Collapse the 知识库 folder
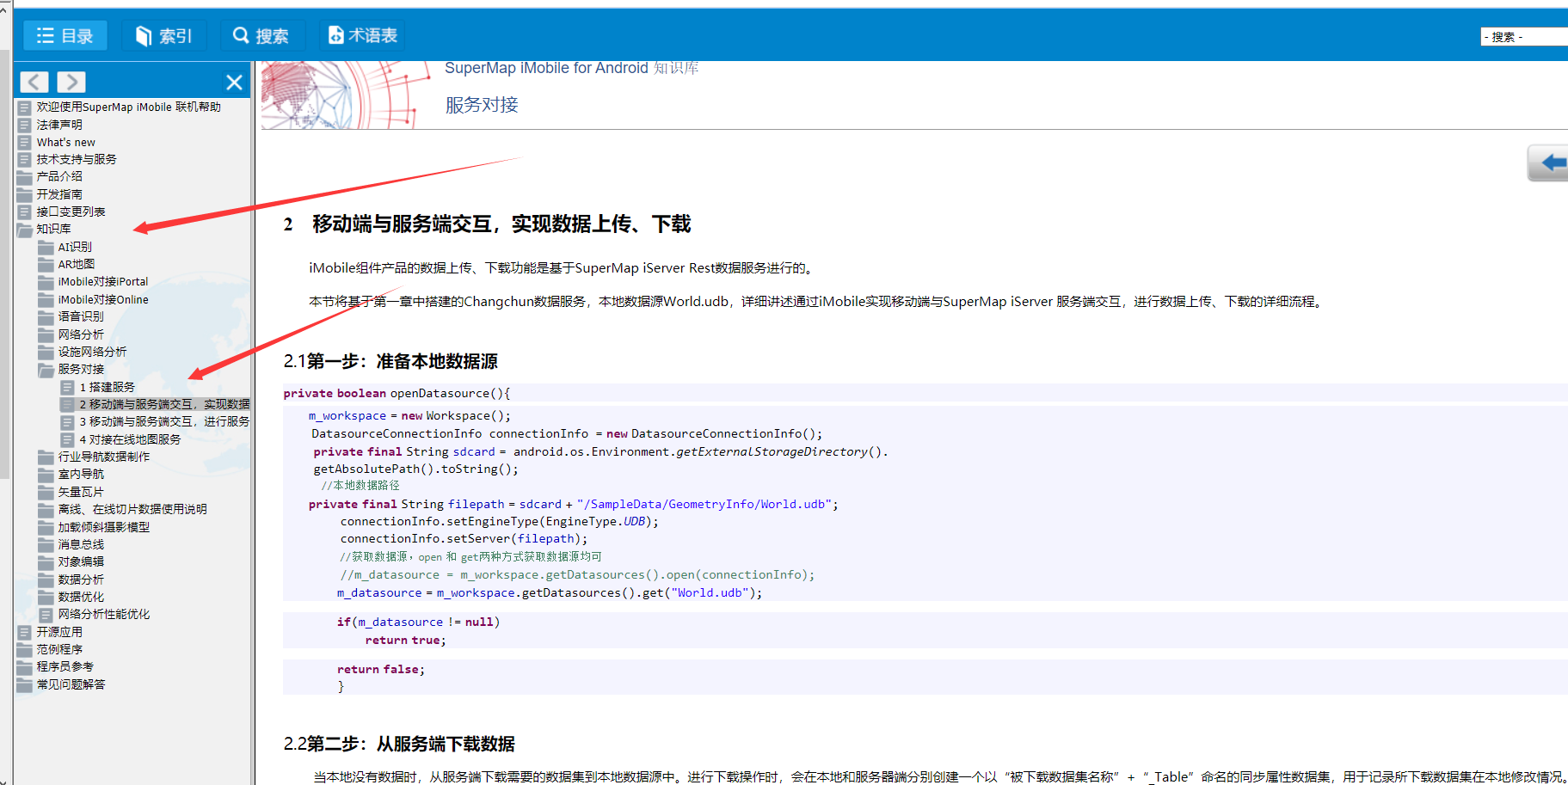 click(x=53, y=229)
